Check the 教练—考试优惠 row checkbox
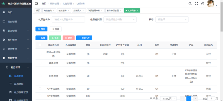Image resolution: width=223 pixels, height=101 pixels. click(x=40, y=54)
